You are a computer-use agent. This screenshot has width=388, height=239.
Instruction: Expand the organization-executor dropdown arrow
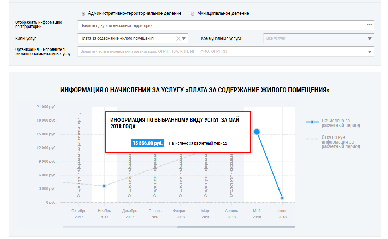click(370, 52)
